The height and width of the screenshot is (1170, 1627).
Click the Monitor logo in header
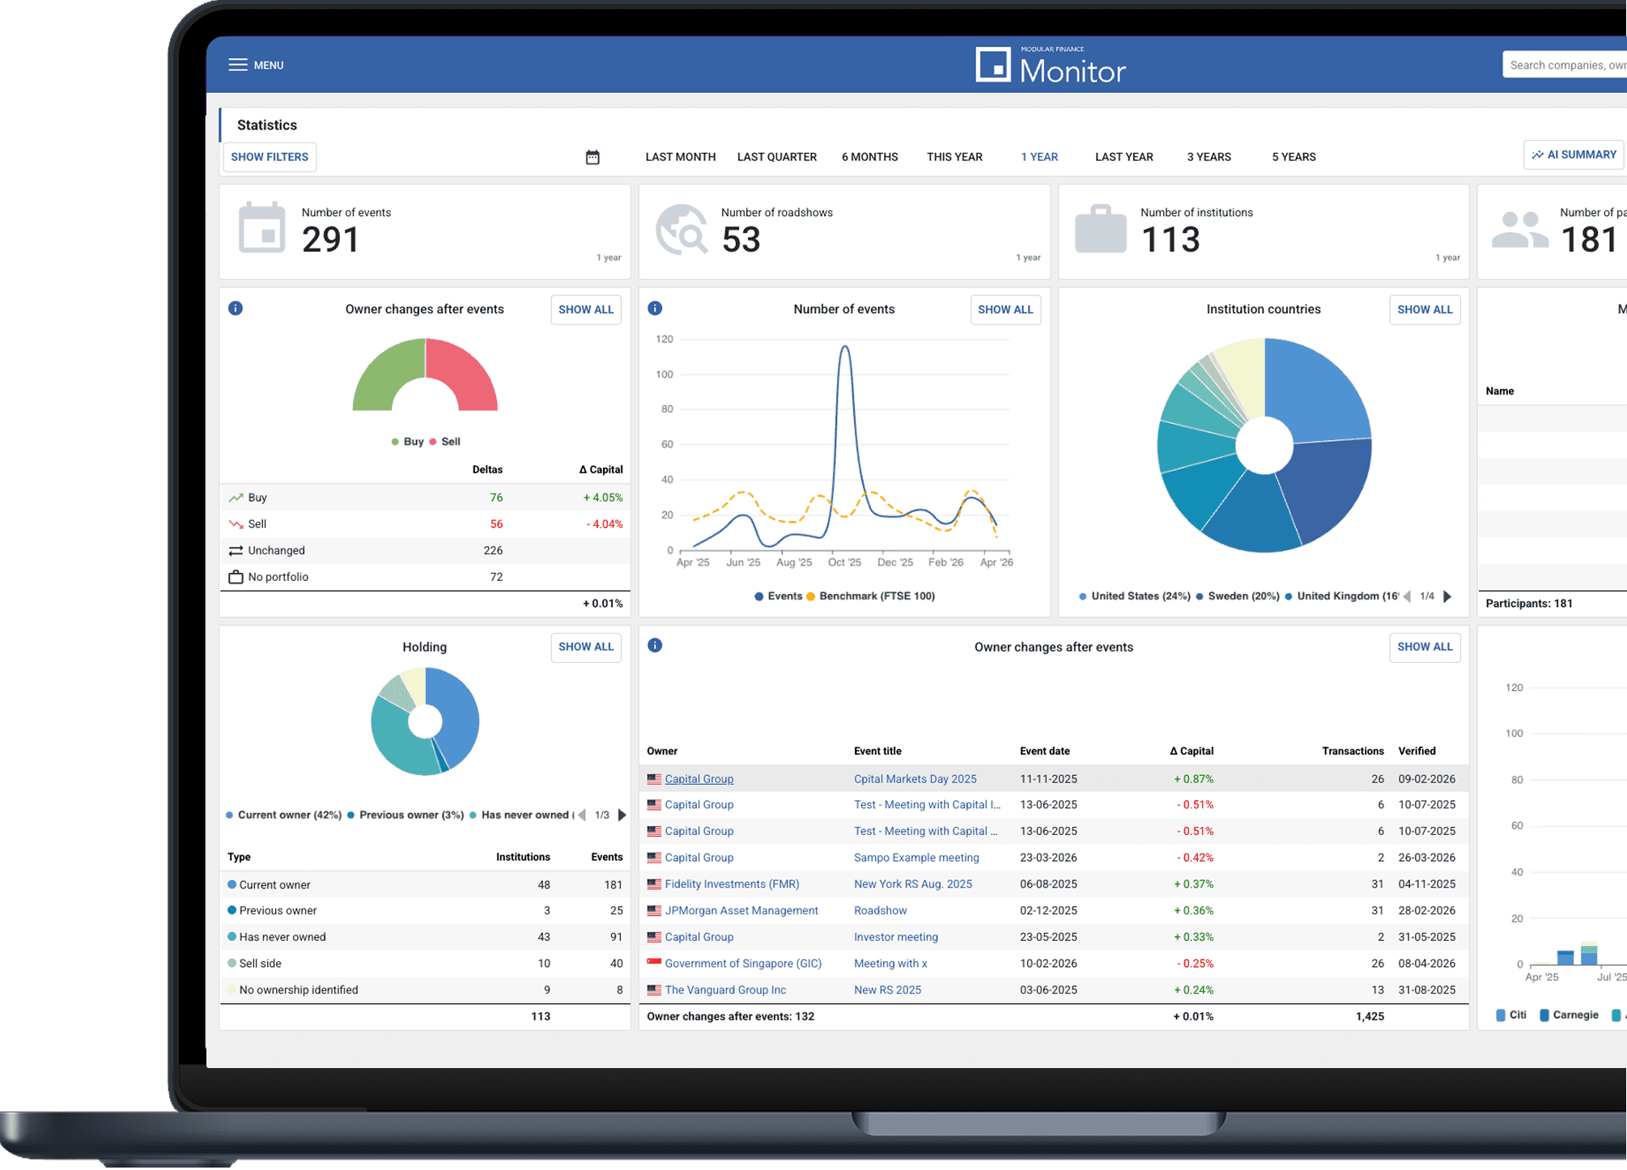point(1050,65)
